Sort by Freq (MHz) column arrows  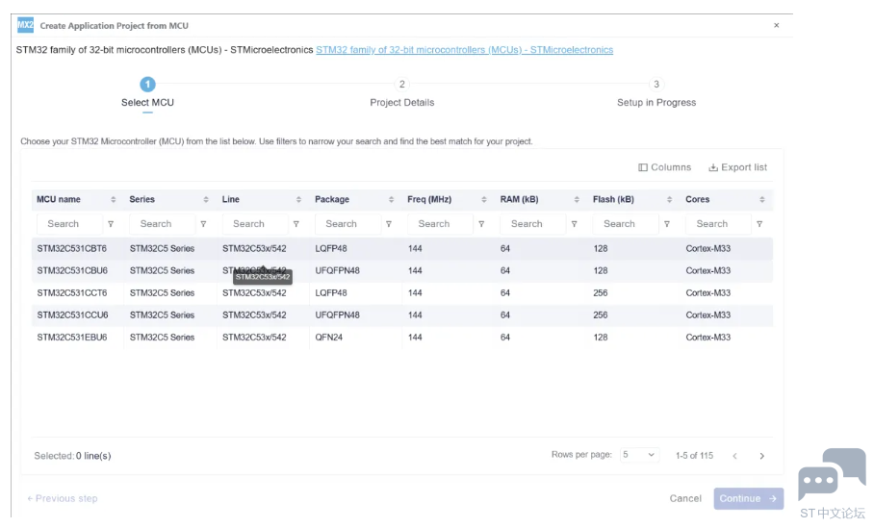tap(484, 200)
